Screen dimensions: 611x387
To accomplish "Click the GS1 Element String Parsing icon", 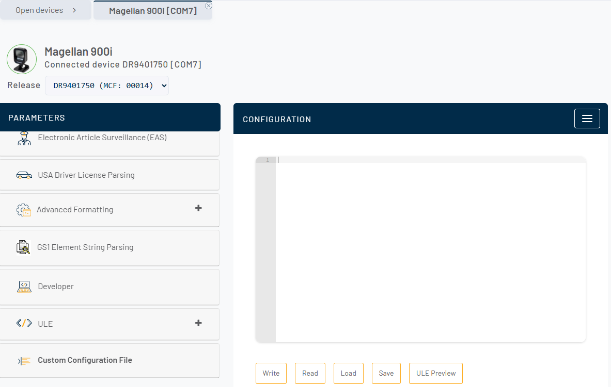I will tap(24, 247).
